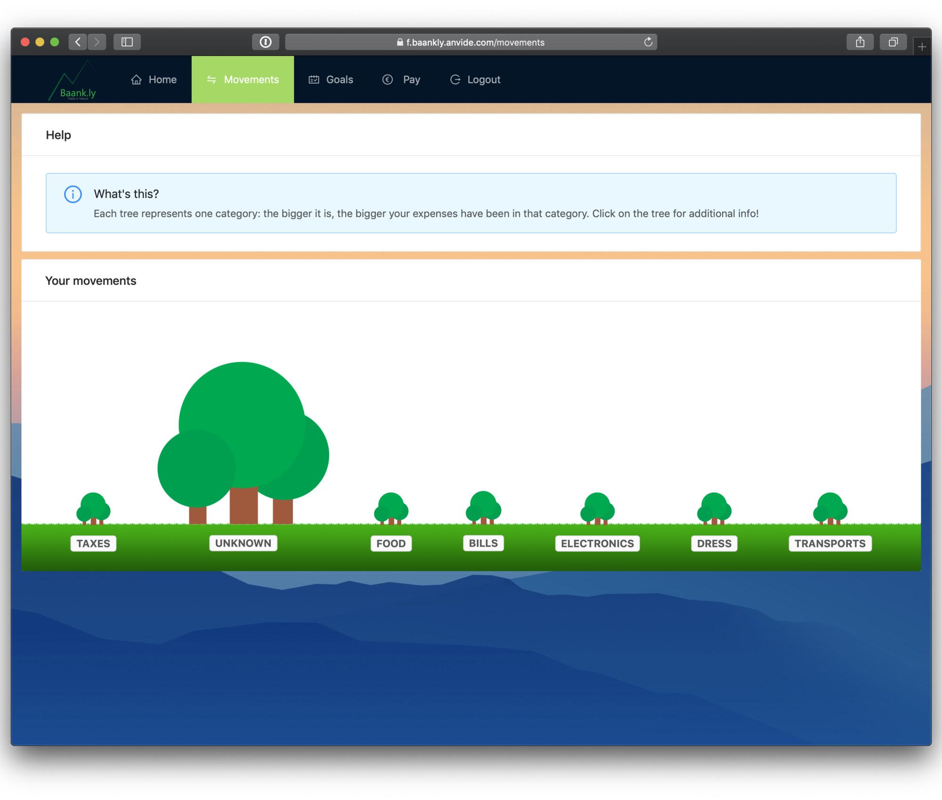Select the Transports category label
Image resolution: width=942 pixels, height=800 pixels.
coord(830,544)
